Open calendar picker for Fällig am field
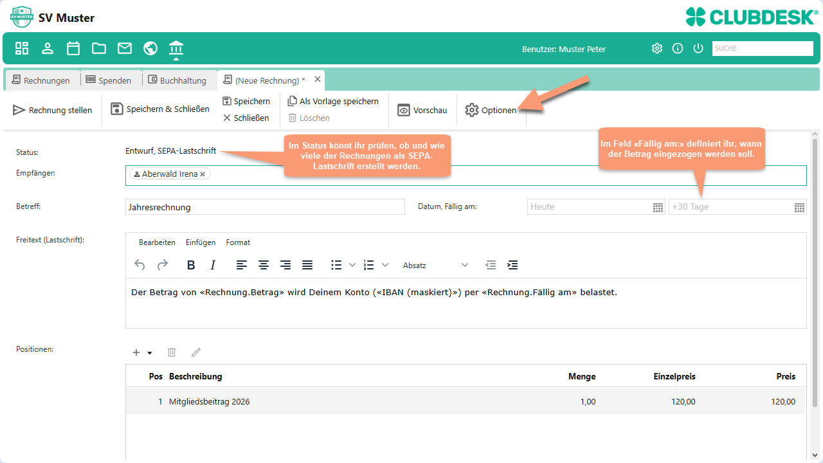The height and width of the screenshot is (463, 823). point(799,207)
